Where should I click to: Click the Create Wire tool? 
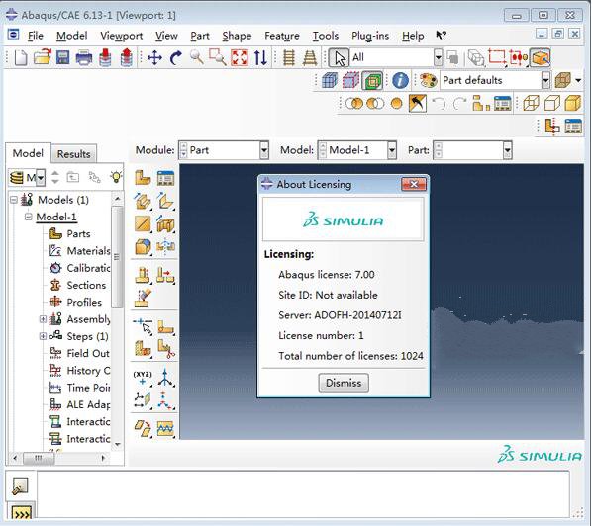pos(143,224)
